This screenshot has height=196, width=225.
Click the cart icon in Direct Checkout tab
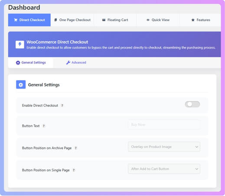pyautogui.click(x=16, y=20)
